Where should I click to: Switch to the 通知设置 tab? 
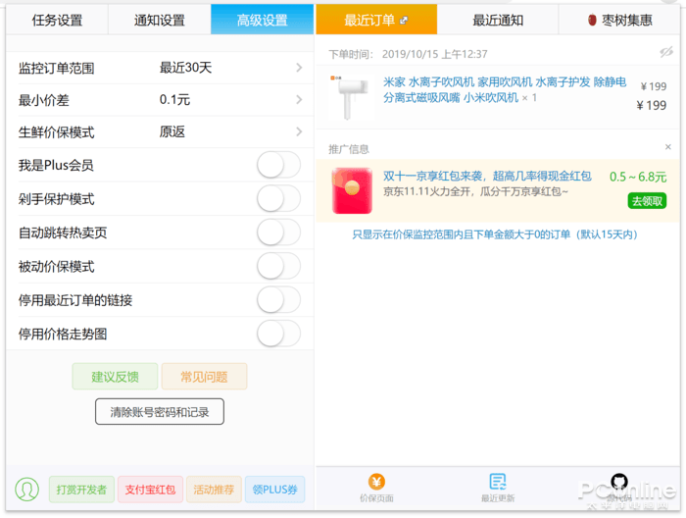click(x=159, y=20)
